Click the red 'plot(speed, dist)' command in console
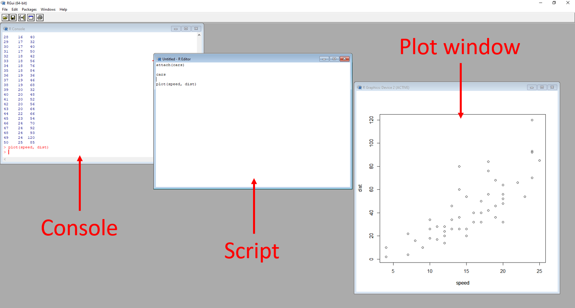The height and width of the screenshot is (308, 575). coord(29,147)
